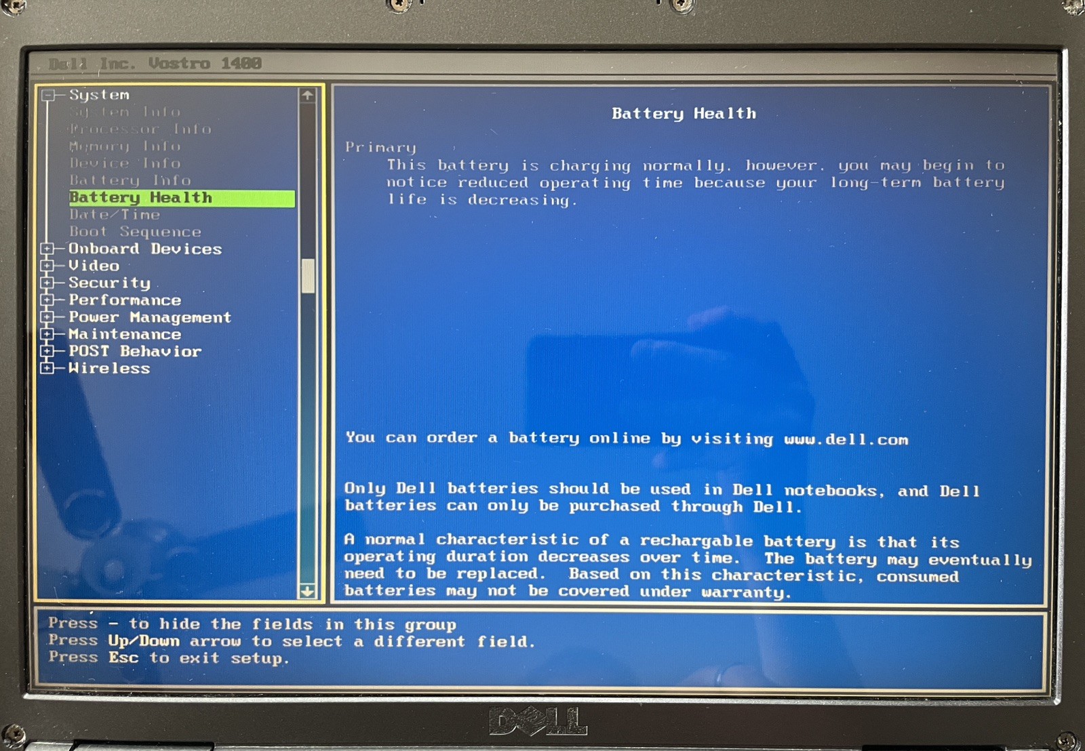Click 'This battery is charging normally' message
The image size is (1085, 751).
coord(696,182)
